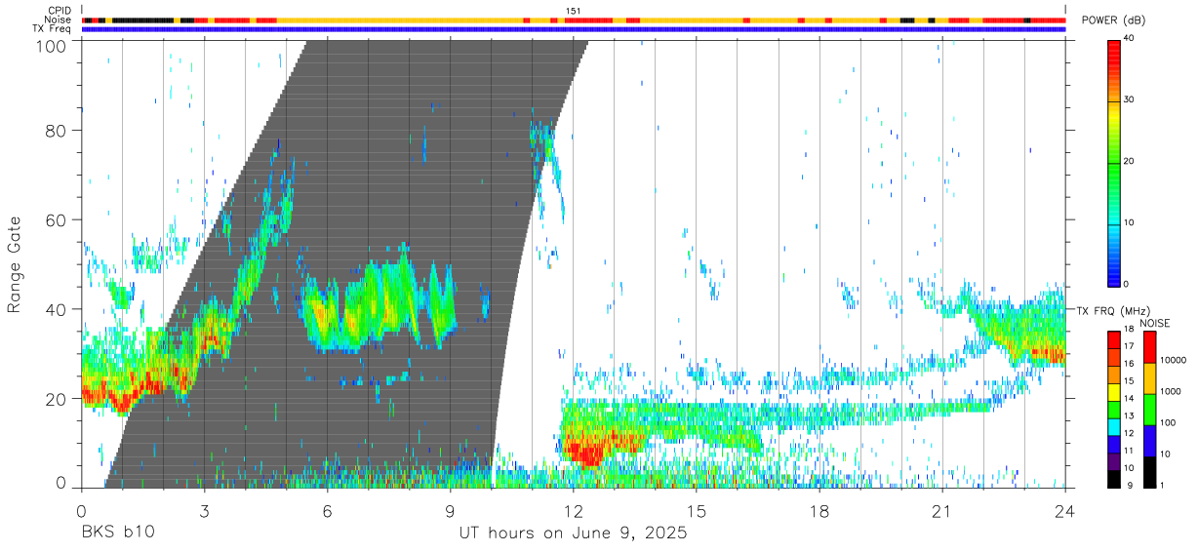Click the CPID label
Screen dimensions: 1198x553
coord(60,11)
